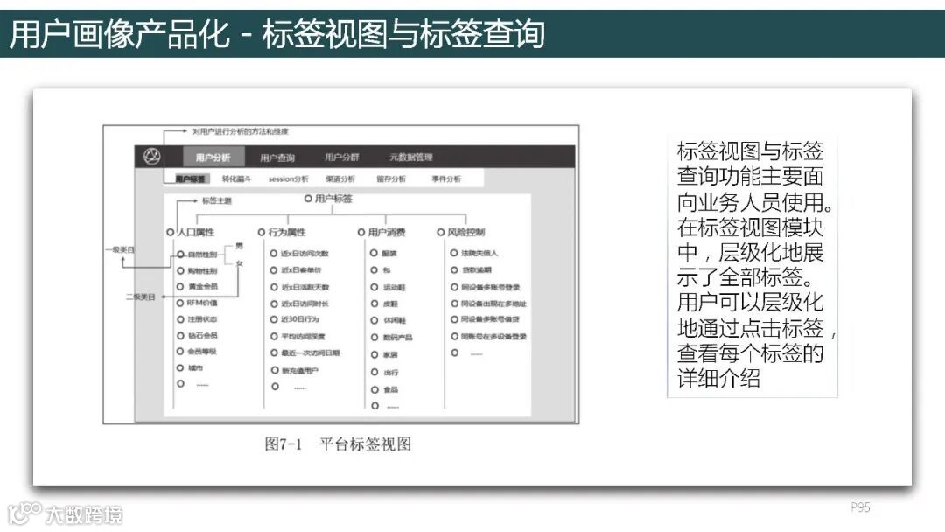The height and width of the screenshot is (532, 945).
Task: Expand the 风险控制 category node
Action: 461,232
